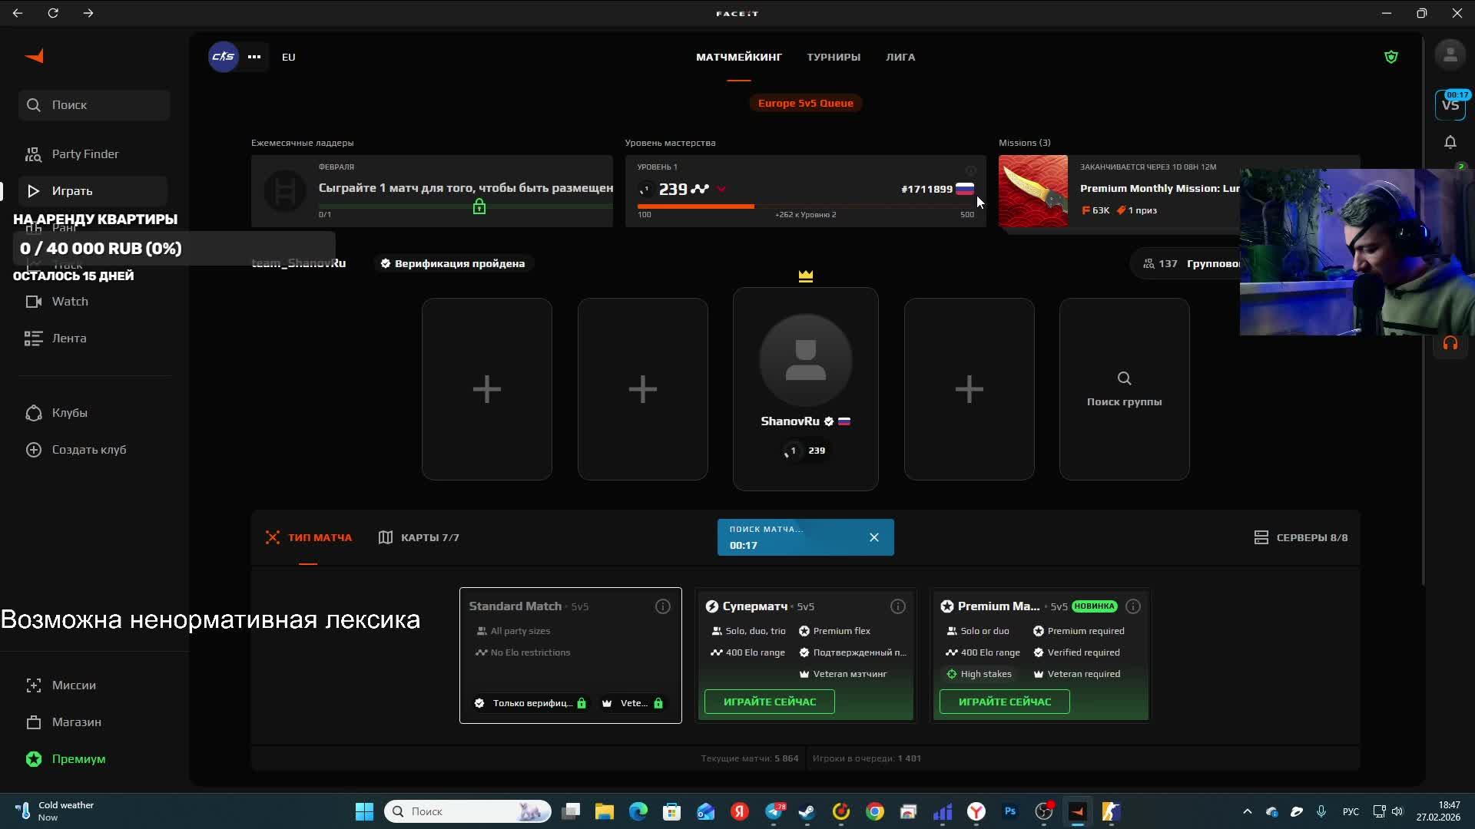This screenshot has width=1475, height=829.
Task: Toggle Только верифицированные lock option
Action: [x=530, y=703]
